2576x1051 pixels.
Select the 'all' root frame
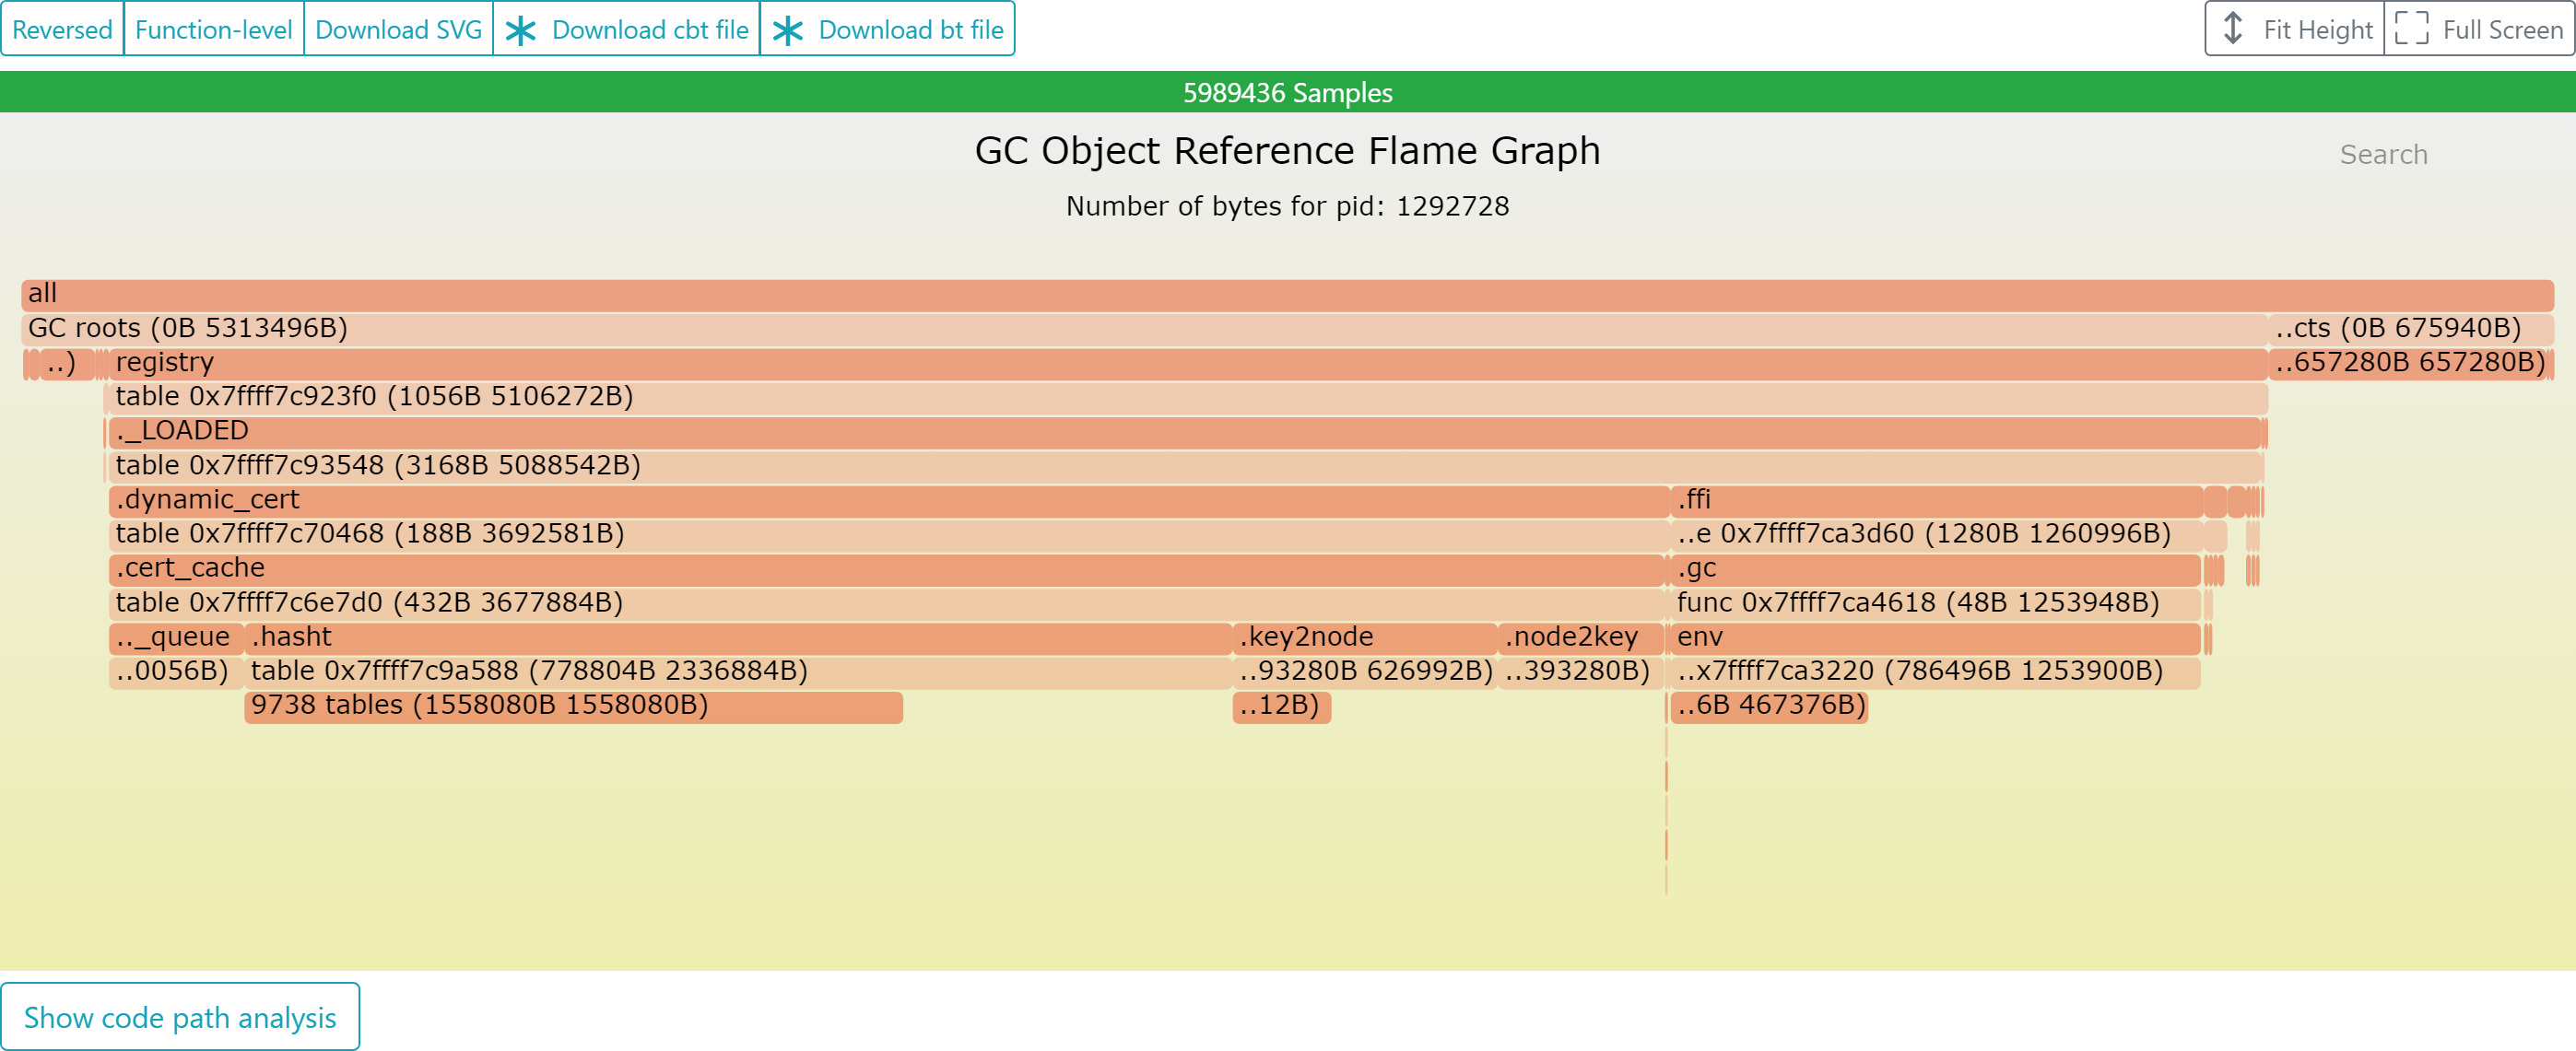[1287, 295]
